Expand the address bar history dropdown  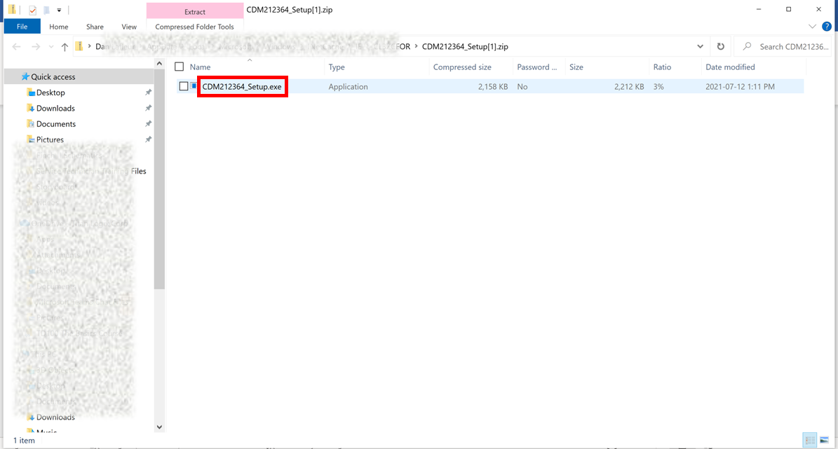tap(700, 47)
